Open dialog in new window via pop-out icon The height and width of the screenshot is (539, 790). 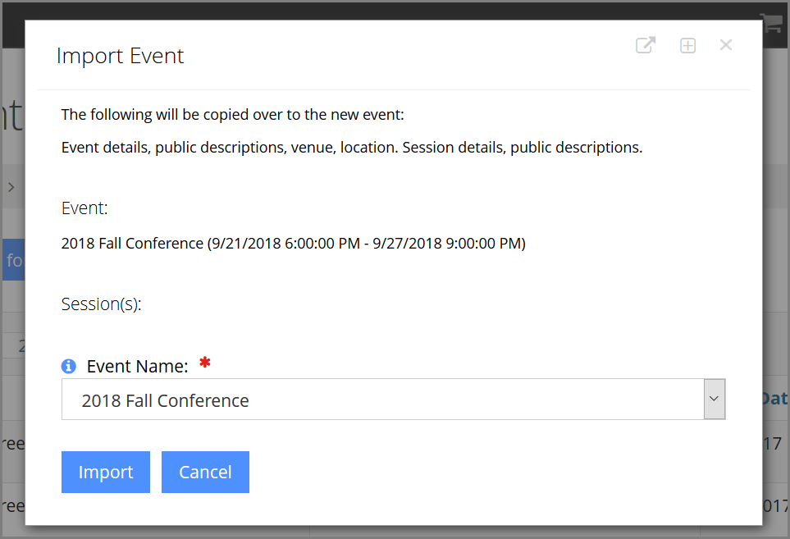pyautogui.click(x=646, y=45)
